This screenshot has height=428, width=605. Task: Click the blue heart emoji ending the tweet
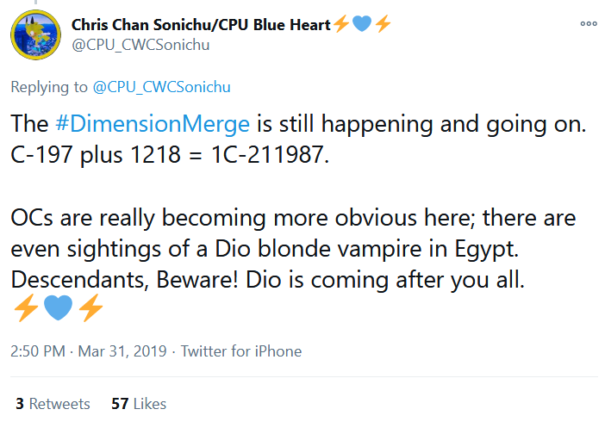(59, 307)
